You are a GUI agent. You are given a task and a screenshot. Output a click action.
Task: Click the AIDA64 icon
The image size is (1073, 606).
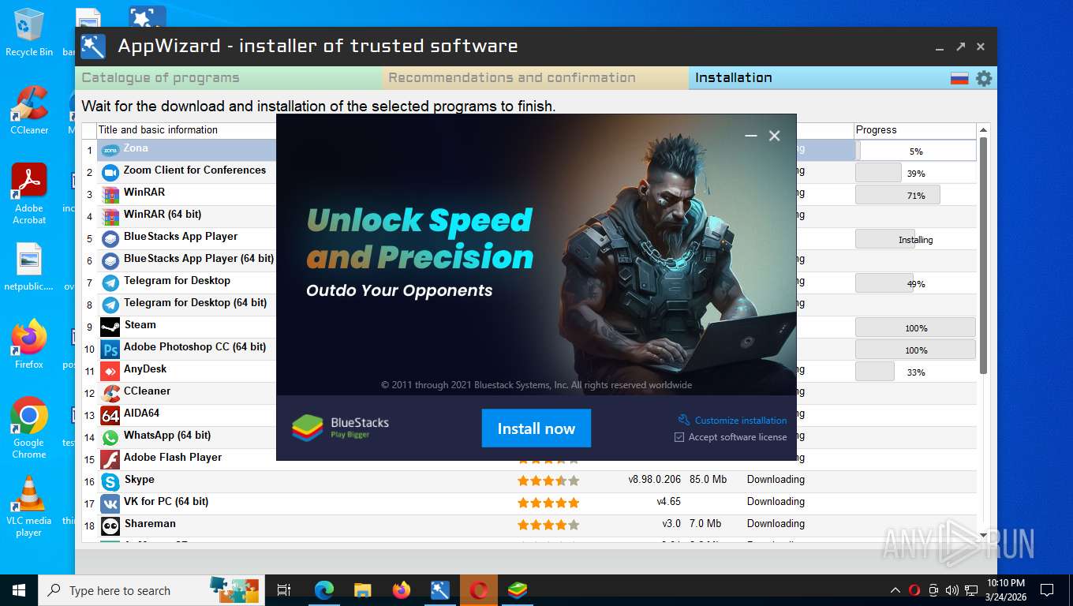[110, 415]
